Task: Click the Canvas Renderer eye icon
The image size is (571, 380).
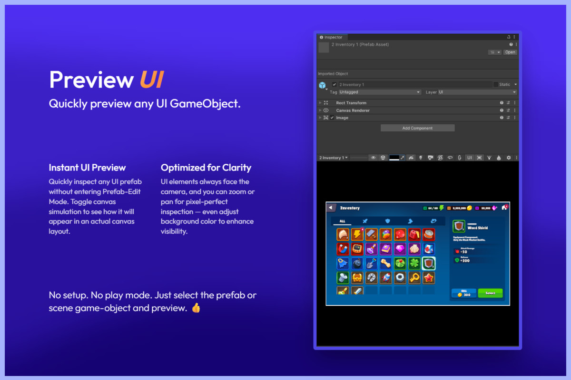Action: 325,110
